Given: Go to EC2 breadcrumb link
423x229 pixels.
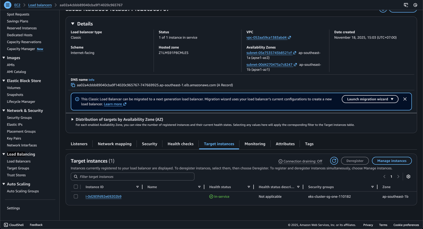Looking at the screenshot, I should (17, 5).
